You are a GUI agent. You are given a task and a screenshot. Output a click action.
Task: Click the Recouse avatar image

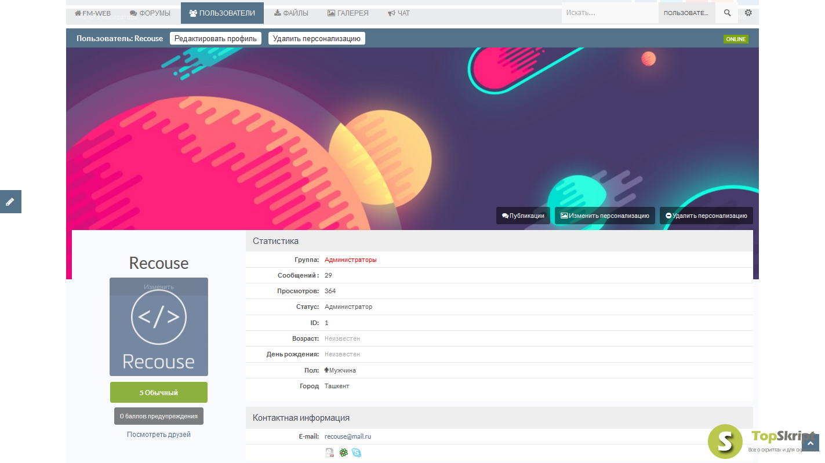[x=159, y=327]
